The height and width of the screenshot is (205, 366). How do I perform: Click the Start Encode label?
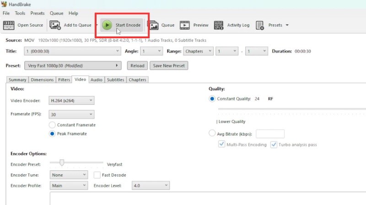pos(128,25)
